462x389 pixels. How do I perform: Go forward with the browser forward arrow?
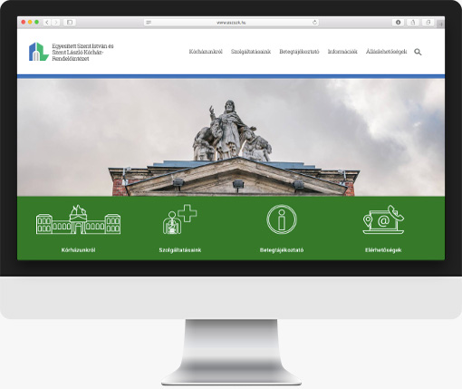pyautogui.click(x=56, y=23)
